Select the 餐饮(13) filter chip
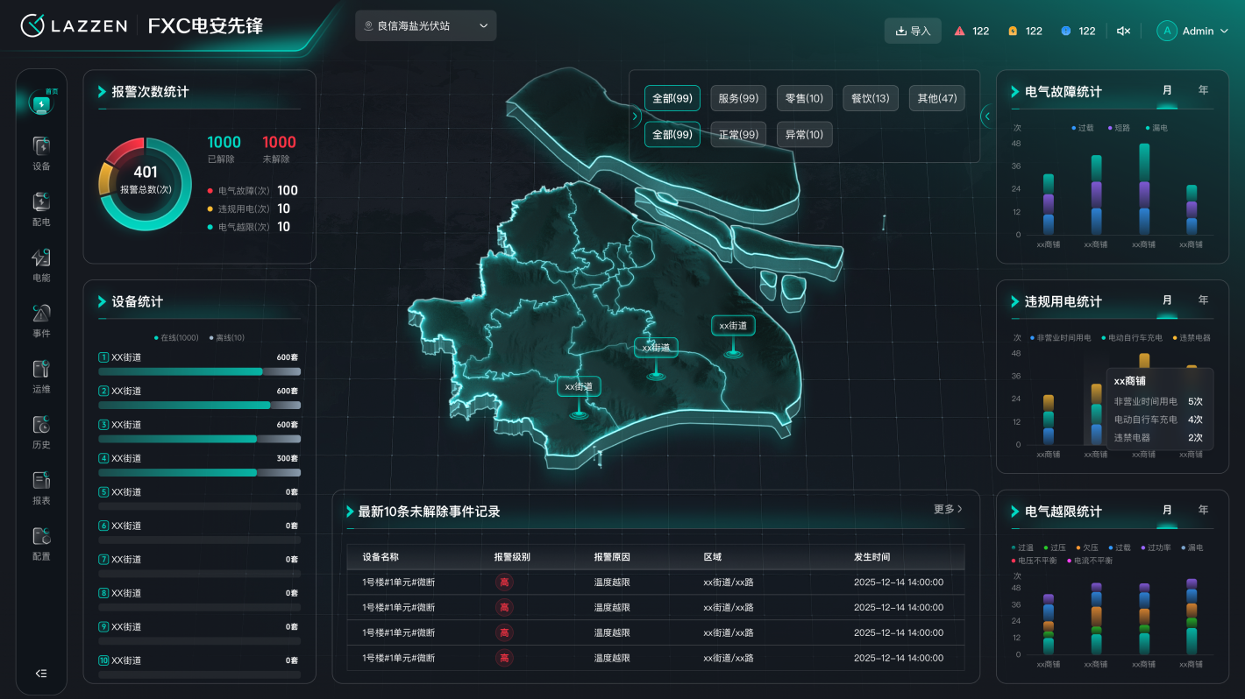 click(870, 98)
